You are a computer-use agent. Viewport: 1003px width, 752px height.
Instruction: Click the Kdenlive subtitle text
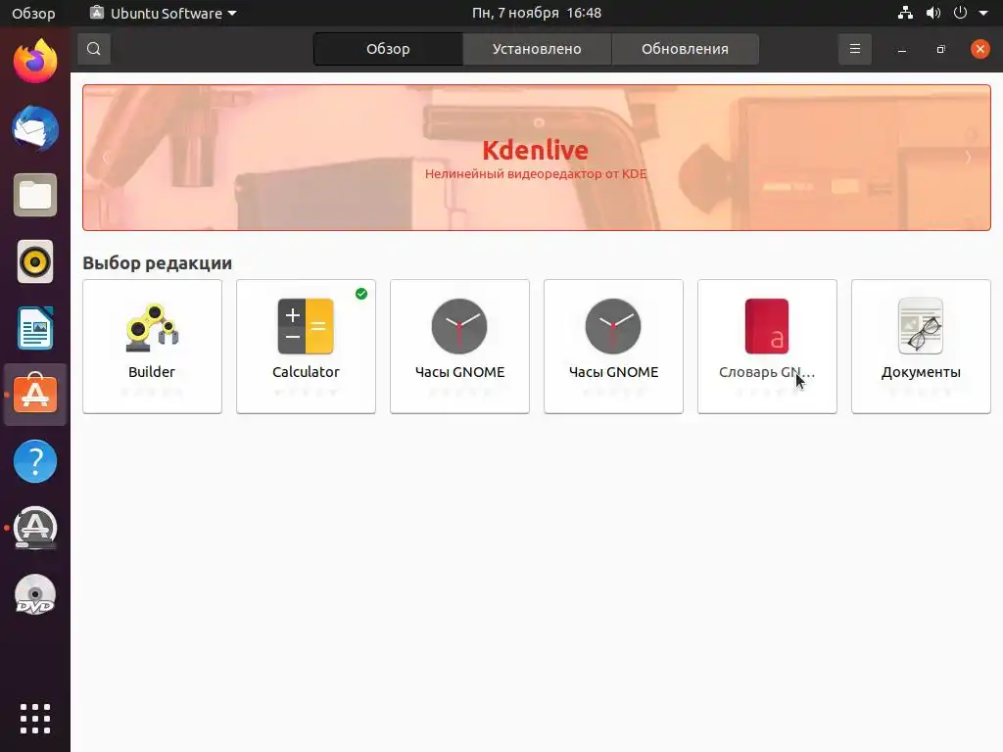tap(536, 174)
